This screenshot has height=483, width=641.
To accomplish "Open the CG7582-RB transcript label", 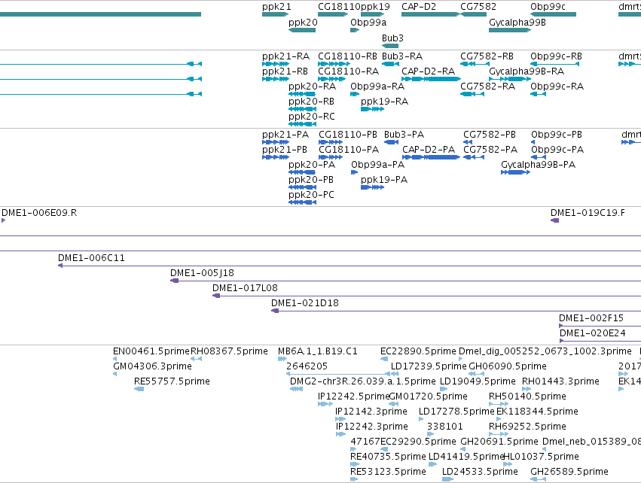I will point(487,56).
